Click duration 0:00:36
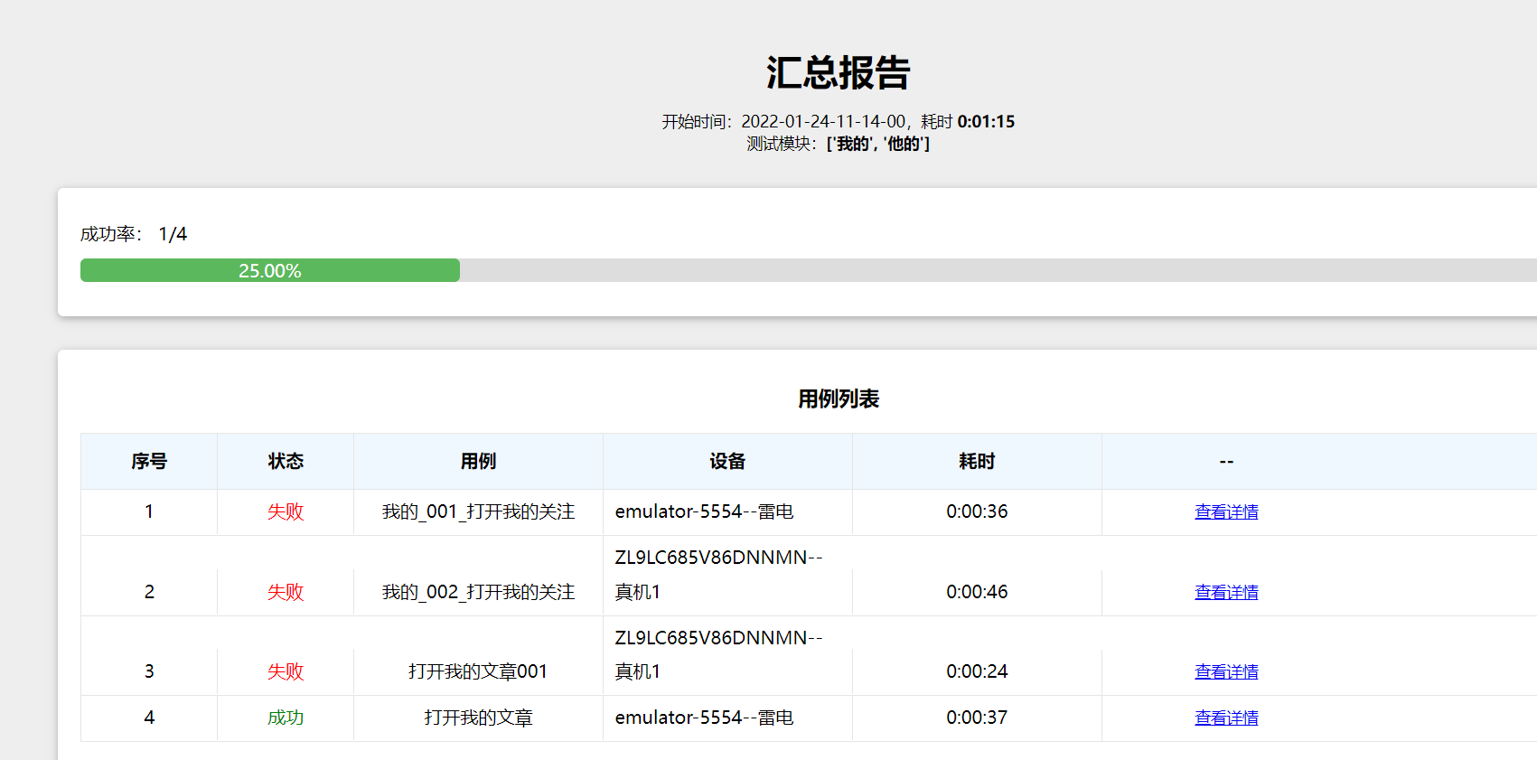Image resolution: width=1537 pixels, height=760 pixels. pos(977,511)
